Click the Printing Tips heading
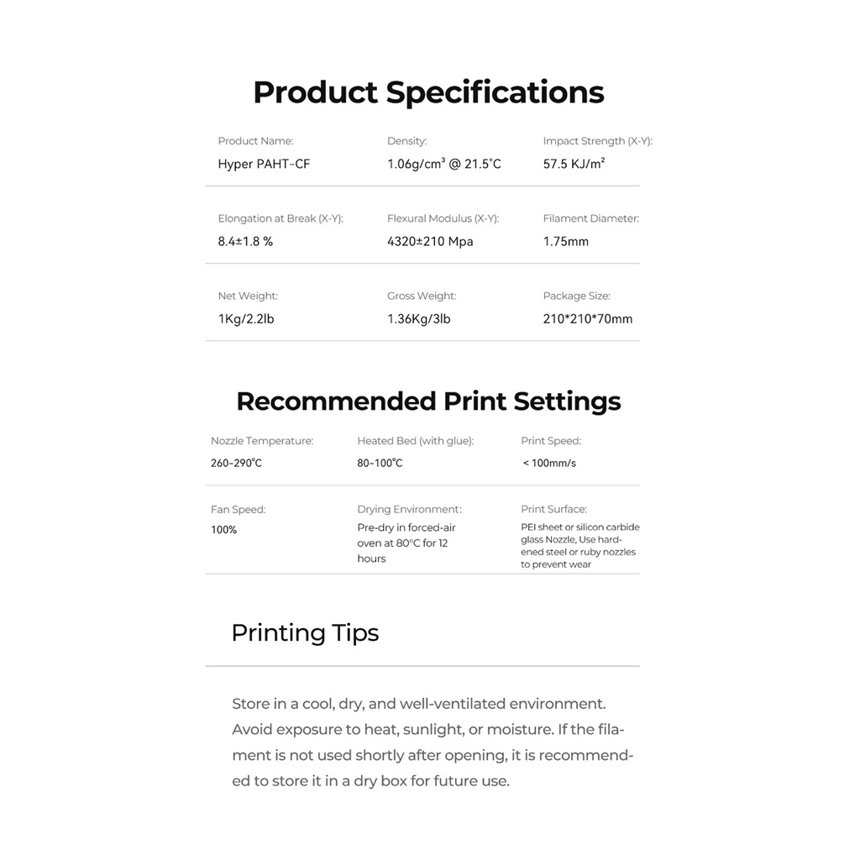This screenshot has width=860, height=860. click(305, 633)
